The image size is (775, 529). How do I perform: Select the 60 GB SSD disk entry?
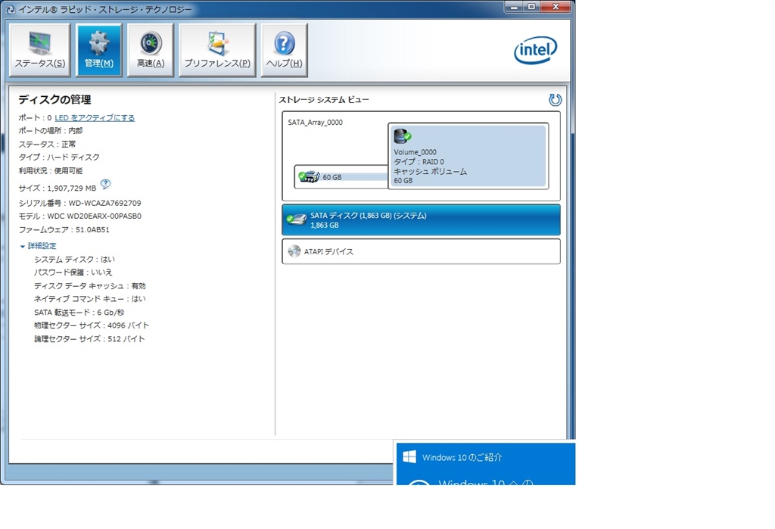click(x=341, y=177)
